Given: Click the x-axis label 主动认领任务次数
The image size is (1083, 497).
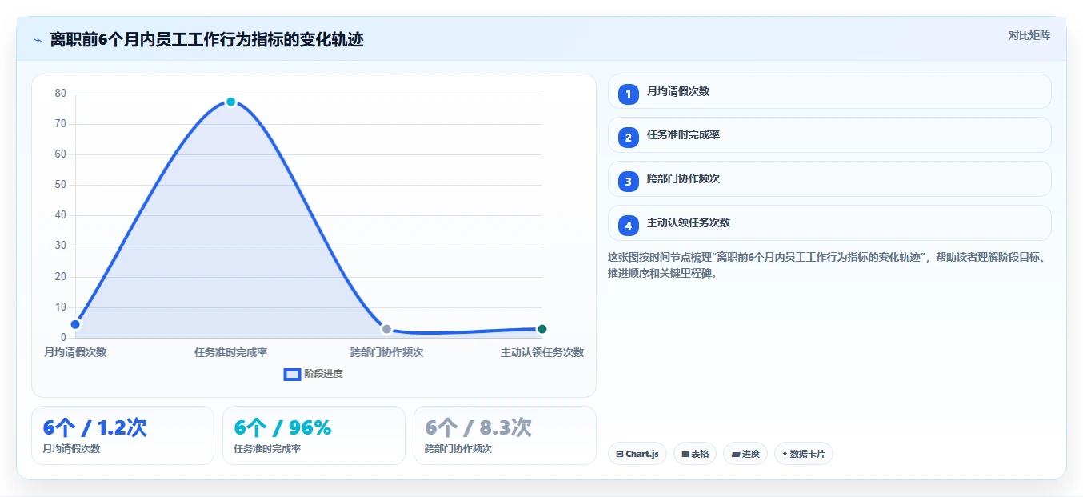Looking at the screenshot, I should (542, 352).
